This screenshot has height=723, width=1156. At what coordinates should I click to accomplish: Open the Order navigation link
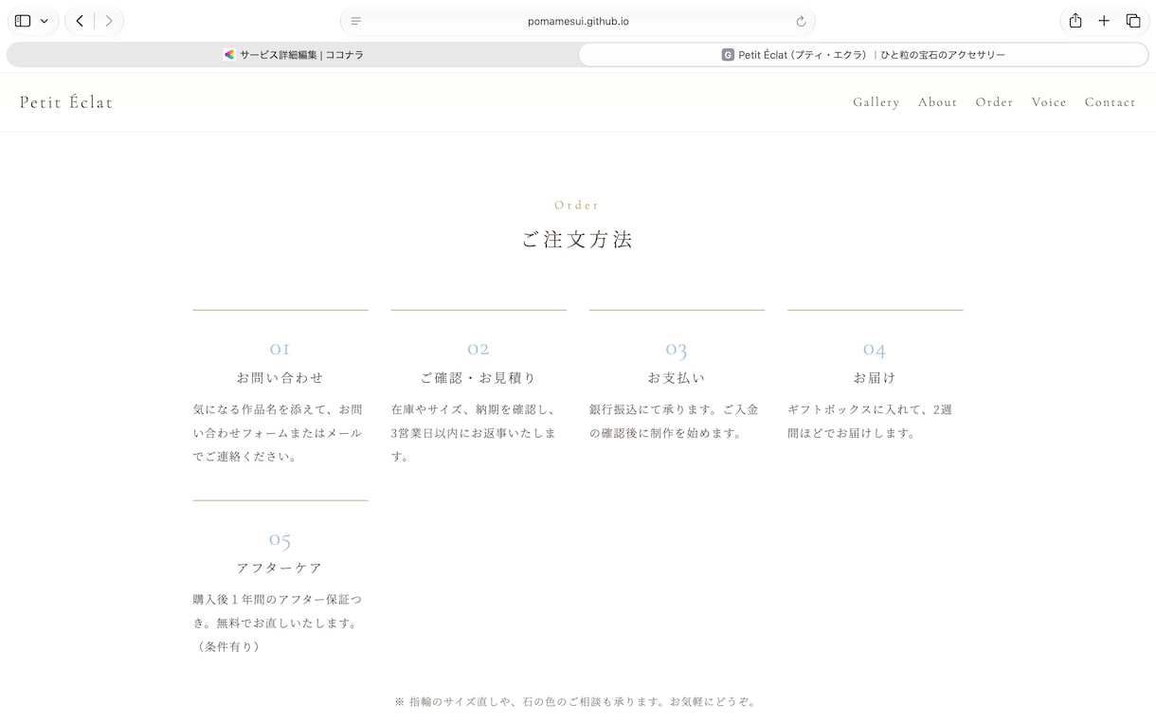coord(995,102)
